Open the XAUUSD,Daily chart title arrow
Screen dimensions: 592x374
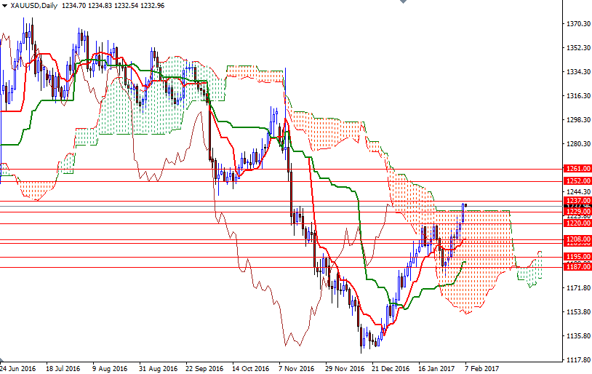pos(4,5)
